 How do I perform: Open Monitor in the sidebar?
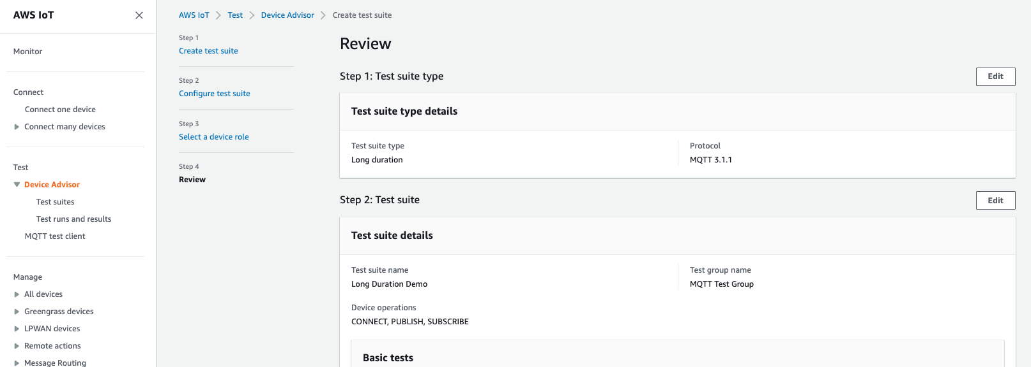(x=28, y=52)
